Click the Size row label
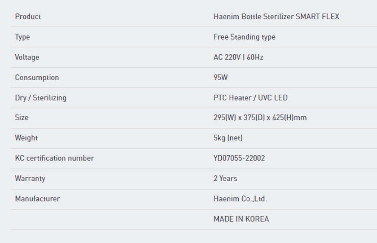The height and width of the screenshot is (243, 377). pyautogui.click(x=21, y=118)
